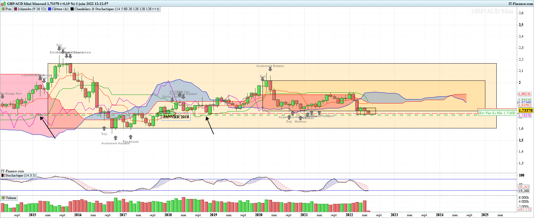Image resolution: width=534 pixels, height=218 pixels.
Task: Open the IT-Finance.com link at top right
Action: click(520, 4)
